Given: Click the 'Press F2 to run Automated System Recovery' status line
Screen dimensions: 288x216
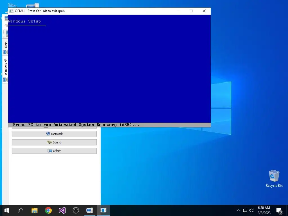Looking at the screenshot, I should pyautogui.click(x=76, y=125).
